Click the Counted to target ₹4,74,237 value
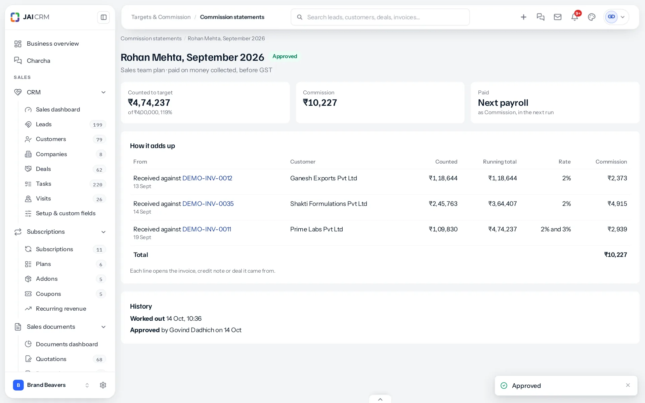 pyautogui.click(x=149, y=103)
